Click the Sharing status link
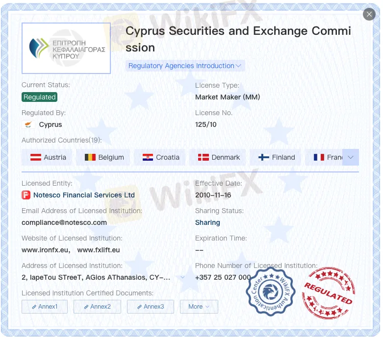This screenshot has height=339, width=383. click(207, 222)
